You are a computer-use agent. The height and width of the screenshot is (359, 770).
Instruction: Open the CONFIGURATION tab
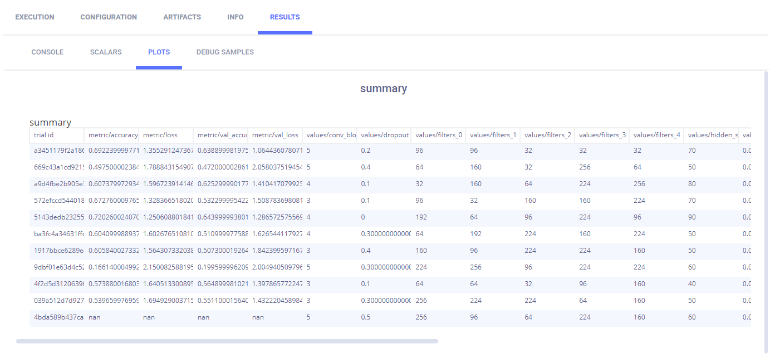[109, 17]
